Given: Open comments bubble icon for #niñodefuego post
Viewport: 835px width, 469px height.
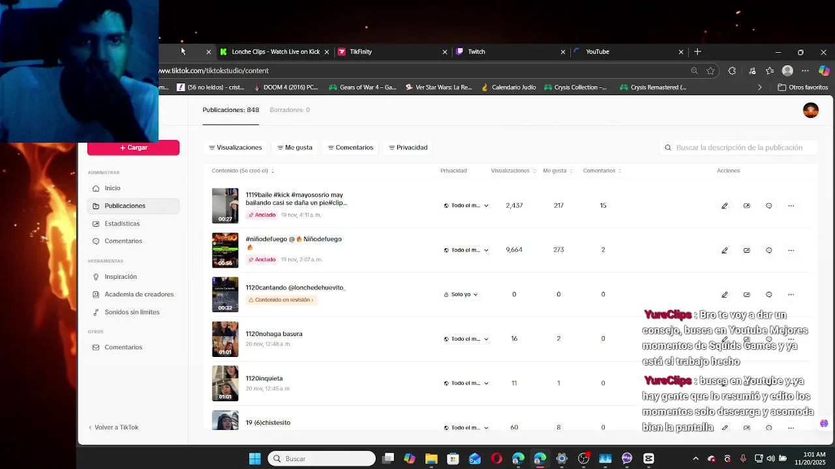Looking at the screenshot, I should click(768, 250).
